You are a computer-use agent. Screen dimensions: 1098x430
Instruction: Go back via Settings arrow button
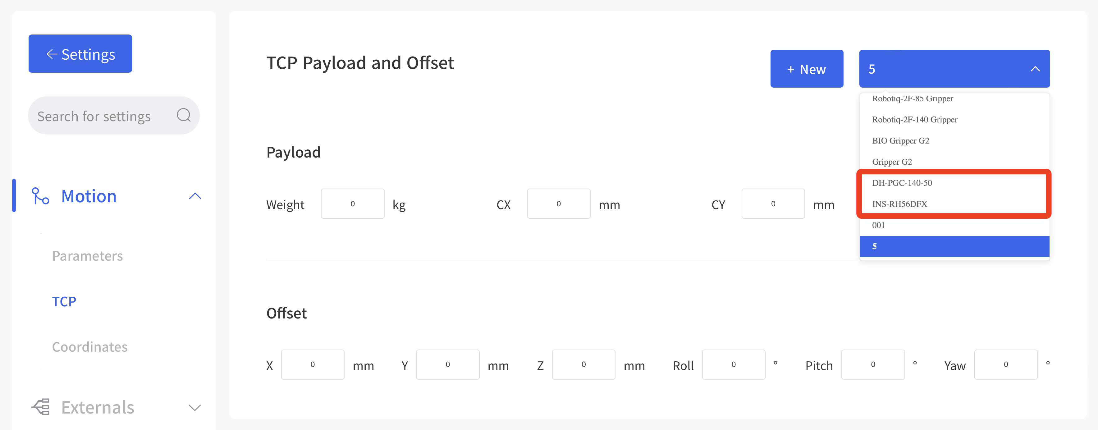click(80, 54)
